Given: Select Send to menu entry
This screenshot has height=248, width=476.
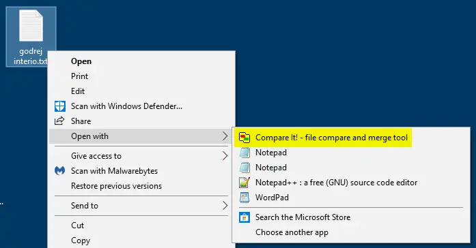Looking at the screenshot, I should (x=141, y=206).
